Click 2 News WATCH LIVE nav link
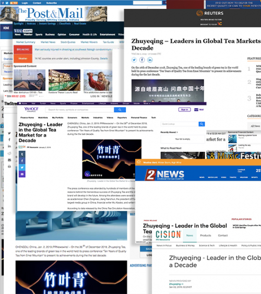This screenshot has width=261, height=294. (212, 177)
